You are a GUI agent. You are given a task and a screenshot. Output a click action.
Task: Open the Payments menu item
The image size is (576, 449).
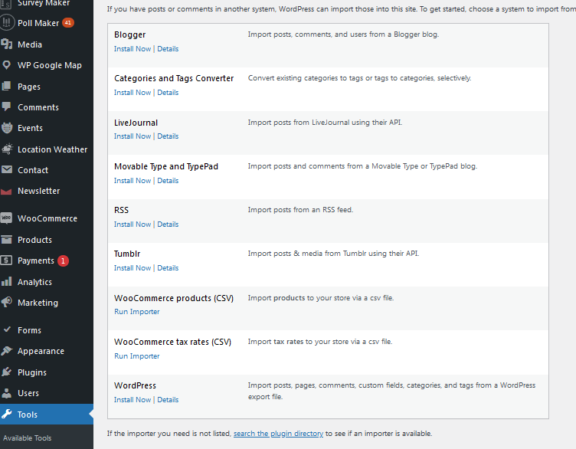36,261
